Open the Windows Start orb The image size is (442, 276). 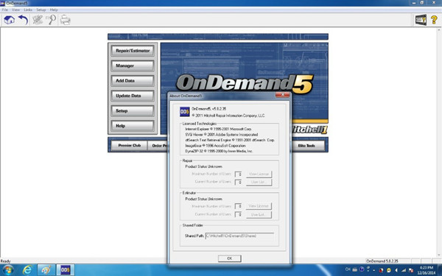coord(7,270)
